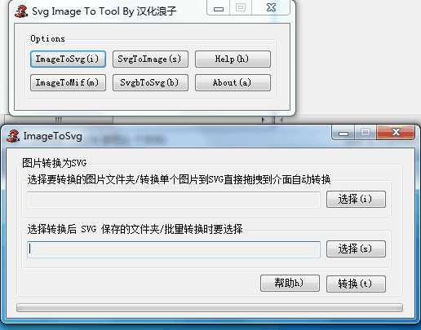The height and width of the screenshot is (330, 421).
Task: Minimize the Svg Image To Tool window
Action: (219, 8)
